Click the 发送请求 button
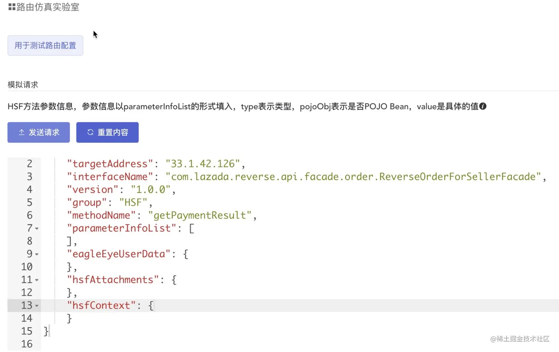559x352 pixels. pos(38,133)
